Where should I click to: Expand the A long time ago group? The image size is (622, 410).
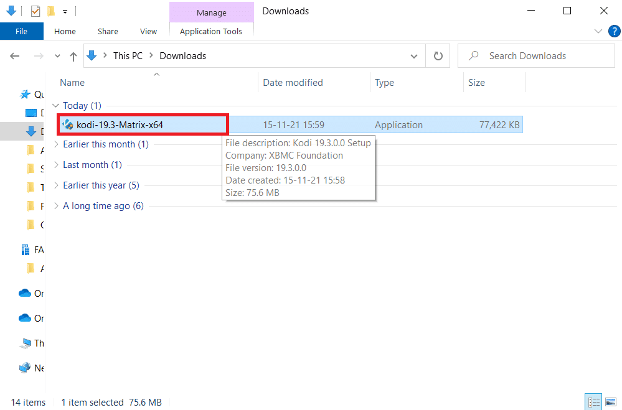(x=56, y=205)
